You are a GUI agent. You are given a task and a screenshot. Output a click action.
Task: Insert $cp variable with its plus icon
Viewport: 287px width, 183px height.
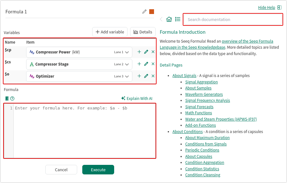(139, 52)
